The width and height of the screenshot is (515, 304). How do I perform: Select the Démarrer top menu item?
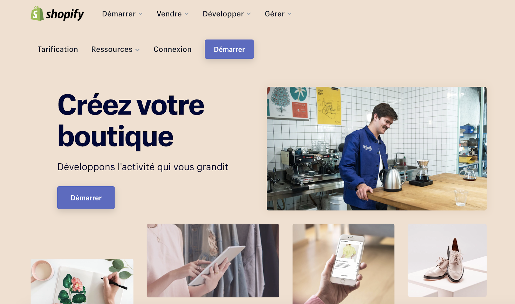[x=119, y=14]
